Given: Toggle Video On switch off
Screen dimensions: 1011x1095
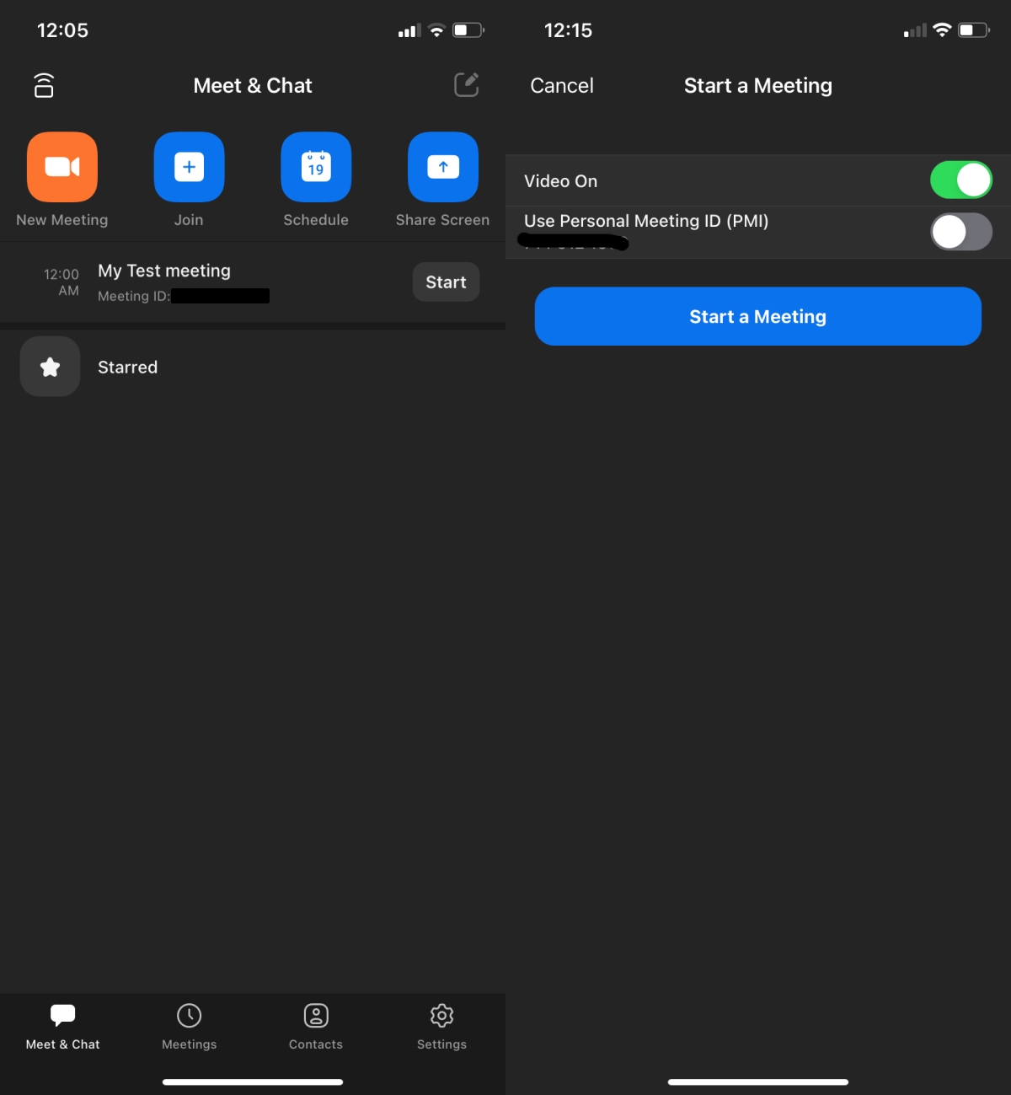Looking at the screenshot, I should [x=960, y=180].
